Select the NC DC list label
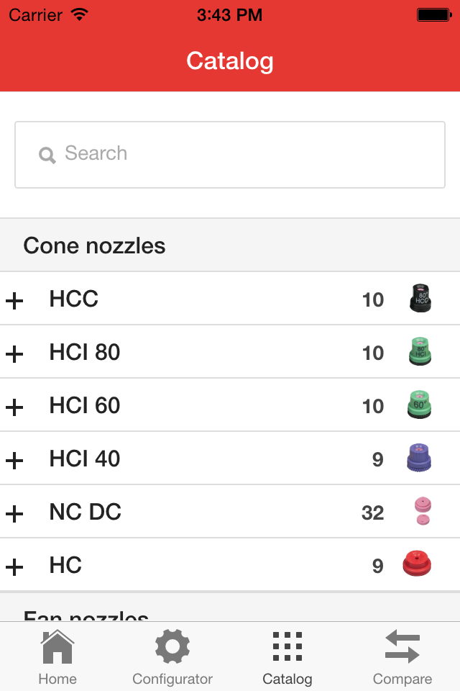The height and width of the screenshot is (691, 460). pyautogui.click(x=85, y=512)
